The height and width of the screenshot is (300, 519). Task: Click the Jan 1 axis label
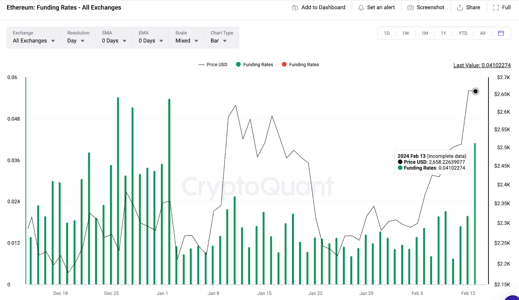click(162, 293)
